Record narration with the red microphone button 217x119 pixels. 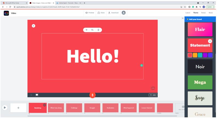(x=93, y=95)
